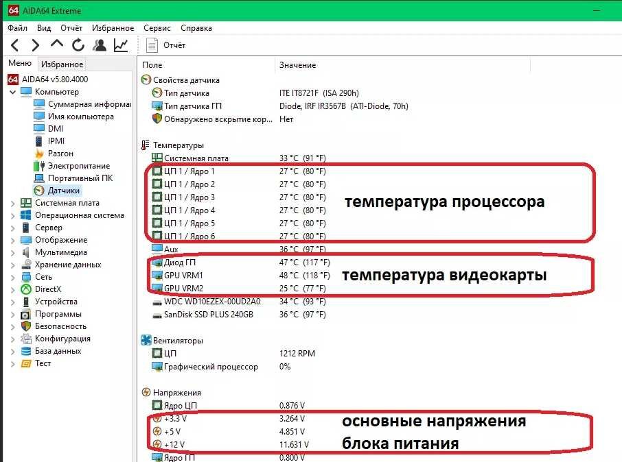
Task: Open the Избранное menu in menu bar
Action: coord(113,27)
